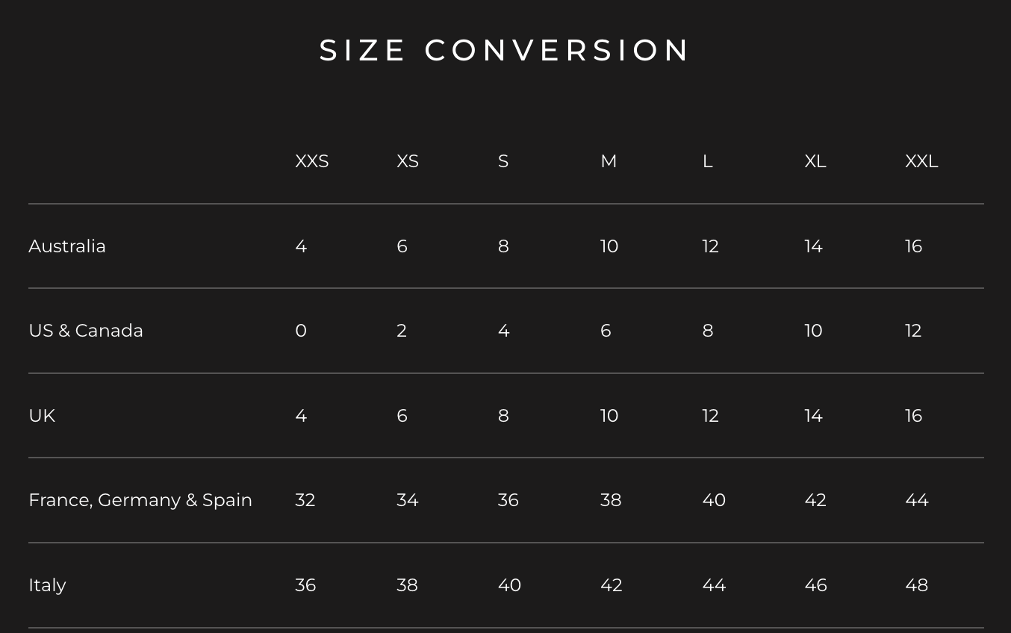Click the SIZE CONVERSION heading
This screenshot has width=1011, height=633.
pyautogui.click(x=505, y=50)
